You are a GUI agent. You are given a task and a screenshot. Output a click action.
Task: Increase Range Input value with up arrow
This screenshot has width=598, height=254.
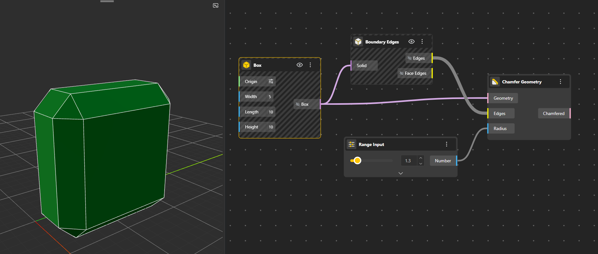click(421, 158)
